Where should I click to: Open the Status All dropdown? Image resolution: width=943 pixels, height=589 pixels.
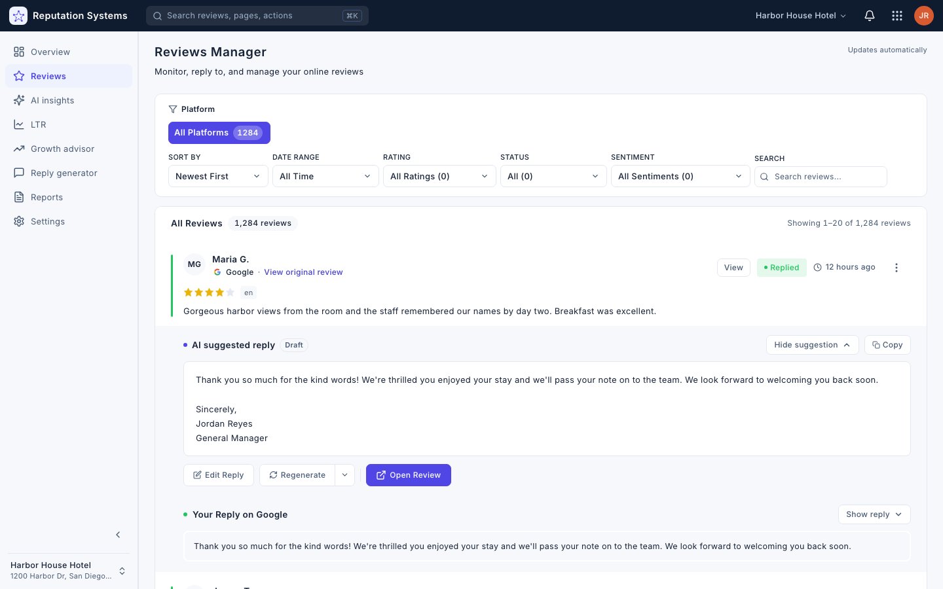pyautogui.click(x=553, y=176)
